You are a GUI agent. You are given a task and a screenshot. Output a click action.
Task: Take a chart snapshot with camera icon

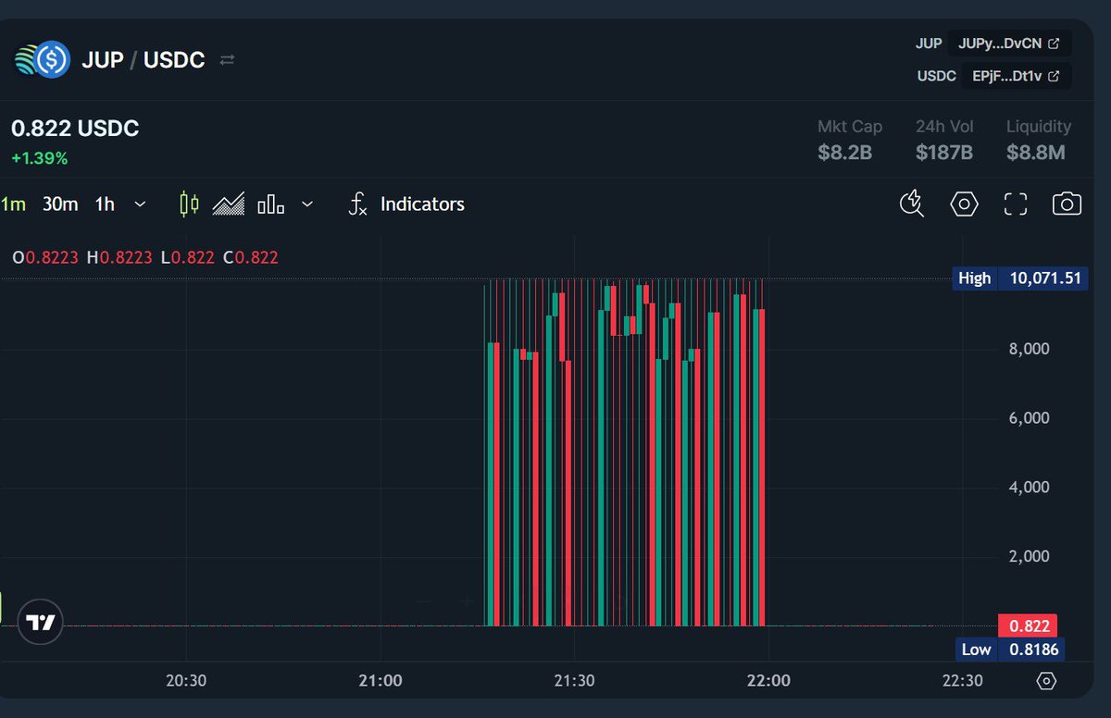1066,204
